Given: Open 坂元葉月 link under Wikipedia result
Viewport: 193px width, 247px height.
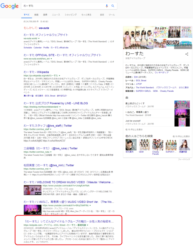Looking at the screenshot, I should coord(39,96).
